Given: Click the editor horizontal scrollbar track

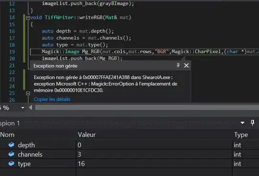Looking at the screenshot, I should tap(147, 107).
